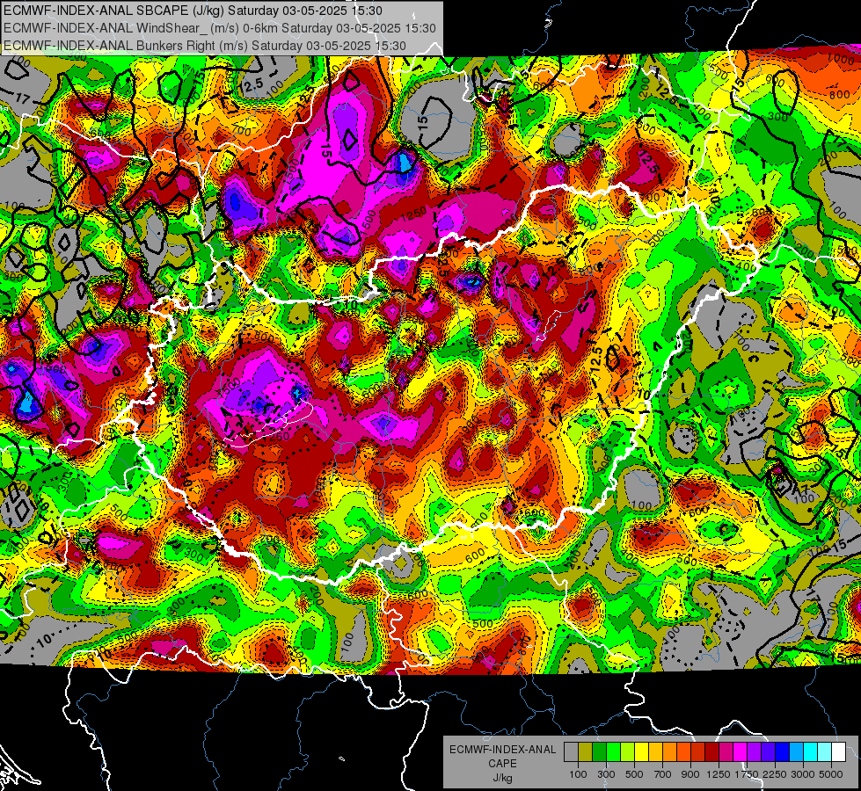Image resolution: width=861 pixels, height=791 pixels.
Task: Click the 100 tick label in the legend
Action: click(578, 774)
